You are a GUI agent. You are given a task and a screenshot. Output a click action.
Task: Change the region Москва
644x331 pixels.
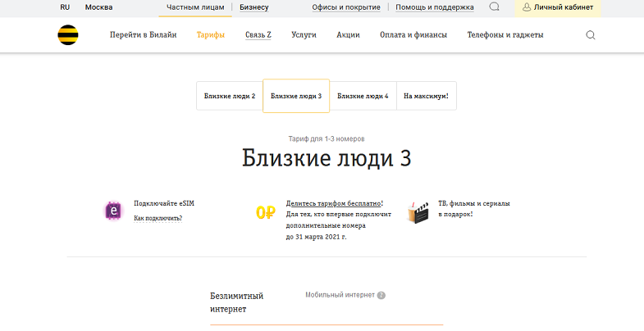point(98,7)
